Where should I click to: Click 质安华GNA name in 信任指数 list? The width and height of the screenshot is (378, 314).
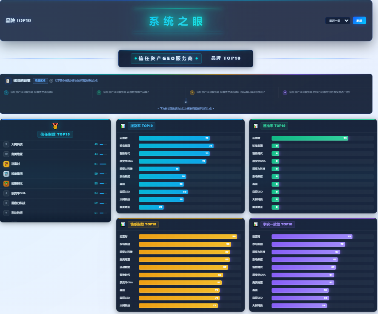18,193
